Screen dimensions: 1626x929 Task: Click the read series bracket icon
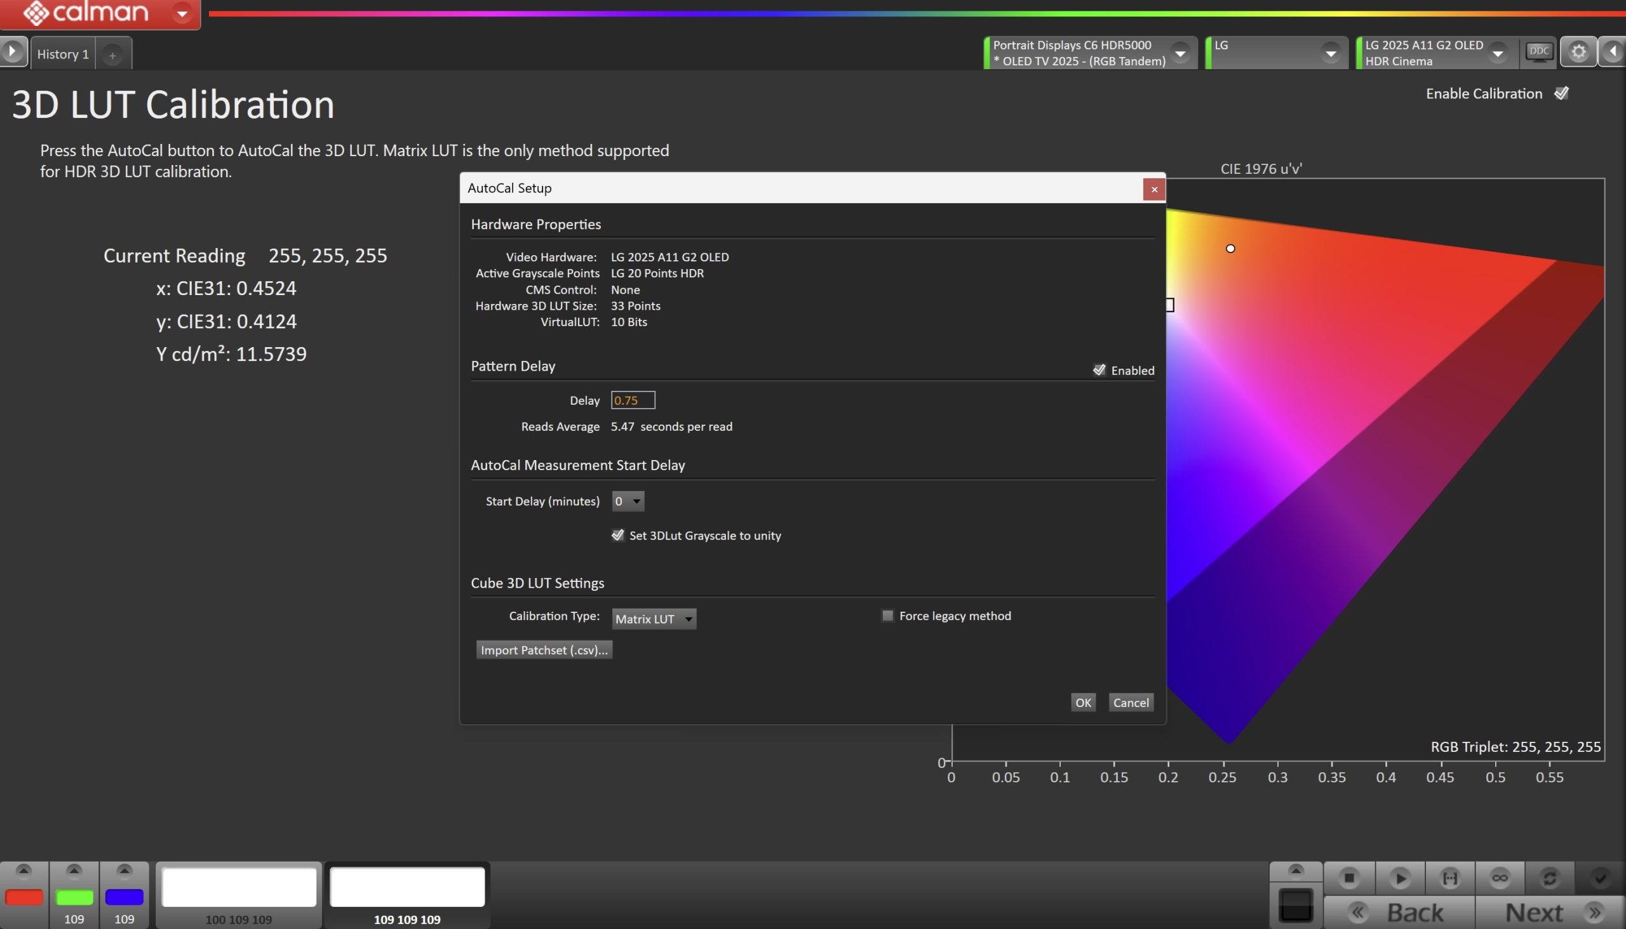pyautogui.click(x=1449, y=878)
